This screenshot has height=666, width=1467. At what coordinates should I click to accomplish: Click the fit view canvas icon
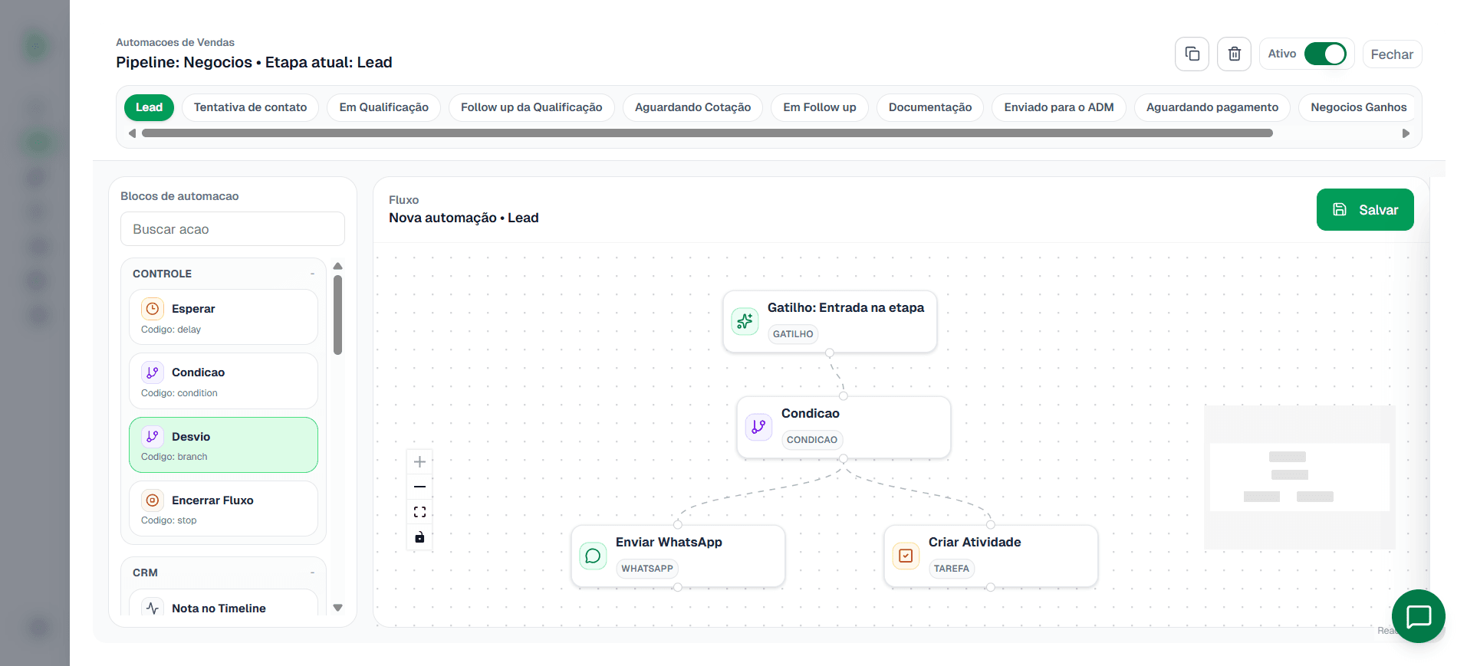point(419,512)
